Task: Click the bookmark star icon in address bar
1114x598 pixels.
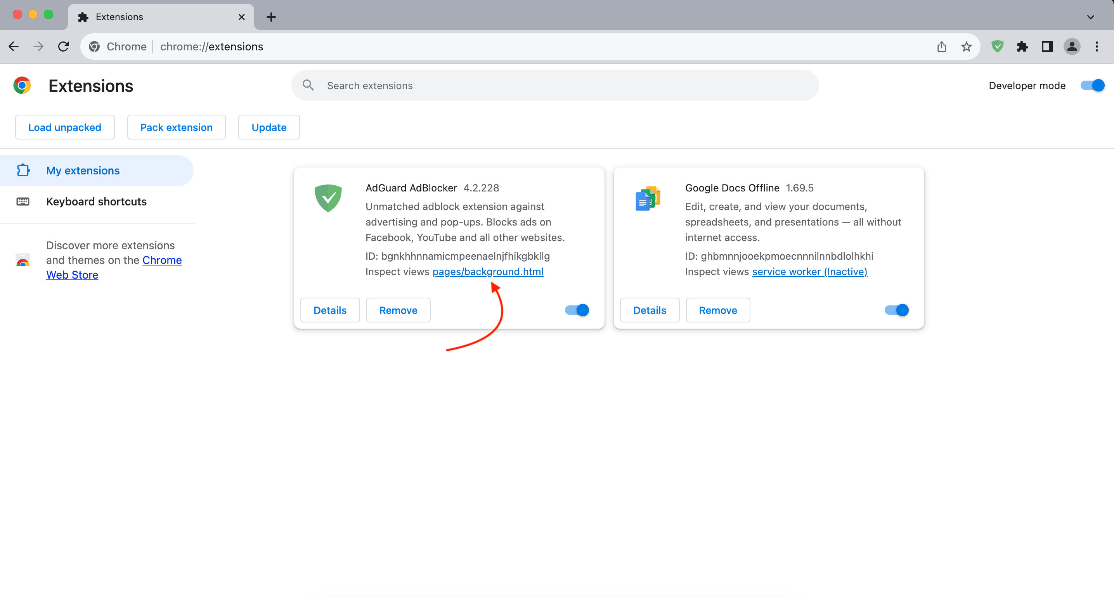Action: [966, 47]
